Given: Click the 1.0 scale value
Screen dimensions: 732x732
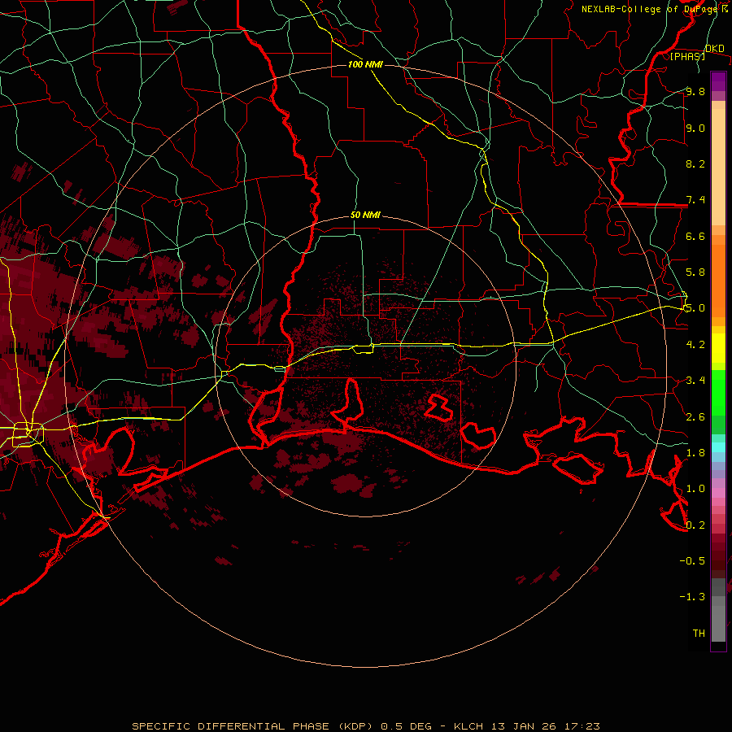Looking at the screenshot, I should (x=695, y=489).
